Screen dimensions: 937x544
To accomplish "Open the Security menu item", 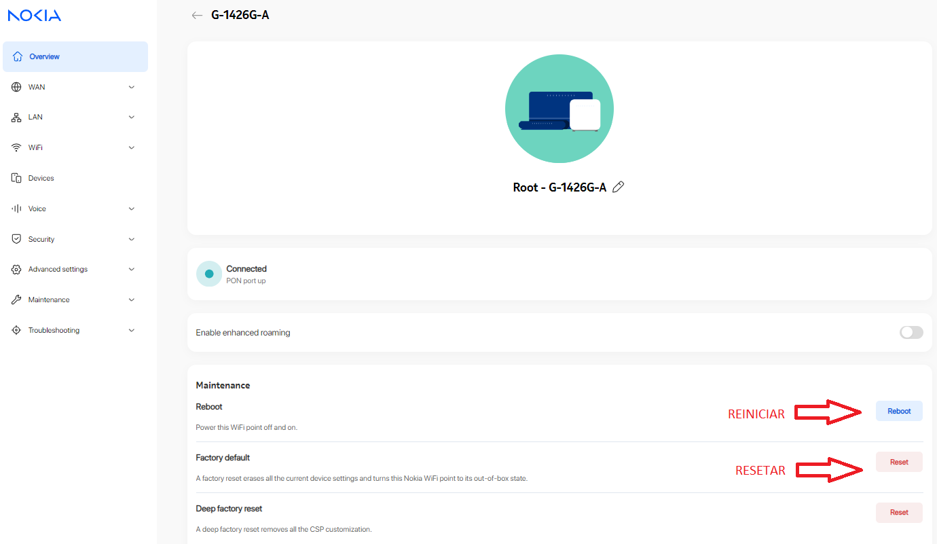I will pos(75,239).
